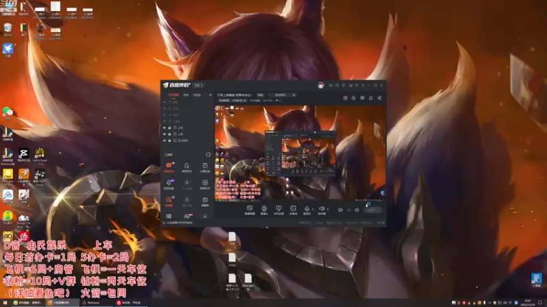Open the user avatar in companion title bar
Image resolution: width=547 pixels, height=307 pixels.
point(321,85)
